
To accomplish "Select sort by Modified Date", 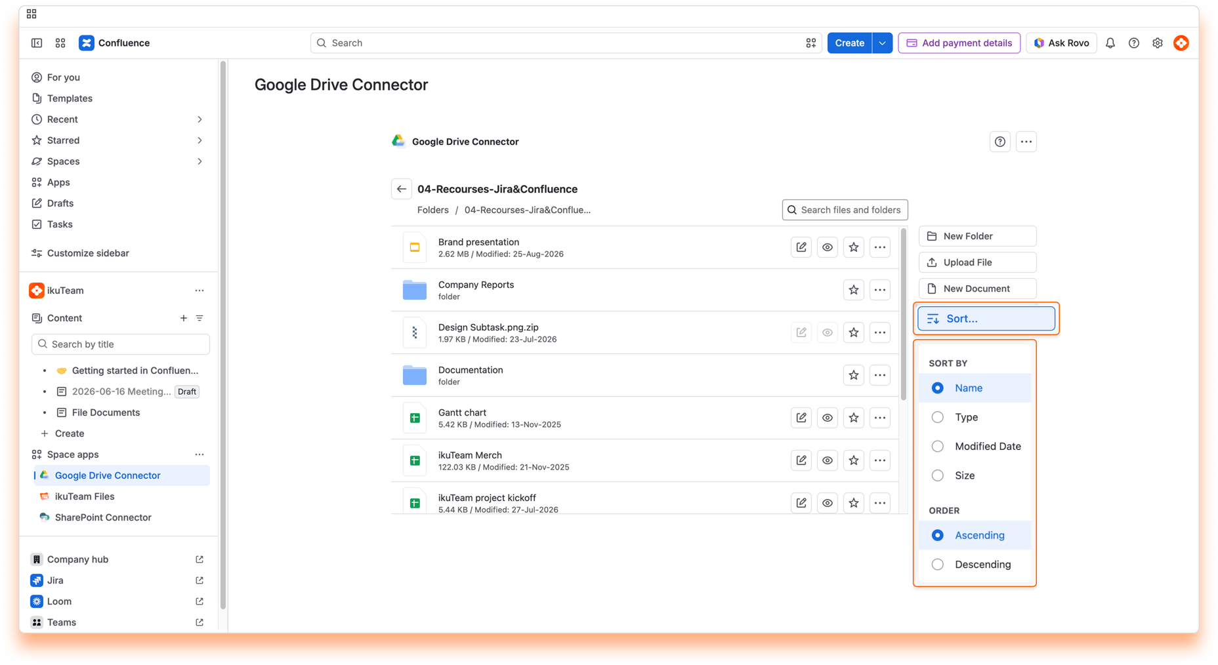I will tap(975, 447).
